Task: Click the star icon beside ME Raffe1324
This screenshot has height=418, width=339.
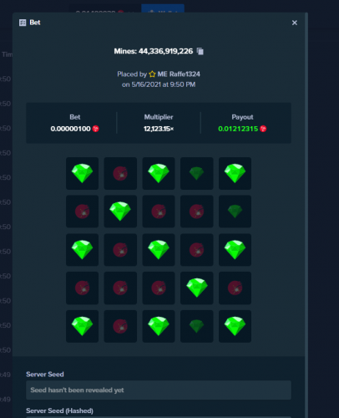Action: point(152,74)
